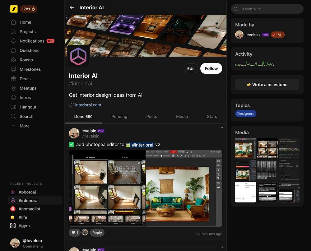The image size is (311, 251).
Task: Like the post with the heart button
Action: 75,233
